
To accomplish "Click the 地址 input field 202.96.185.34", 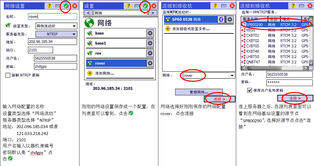I will click(x=53, y=42).
